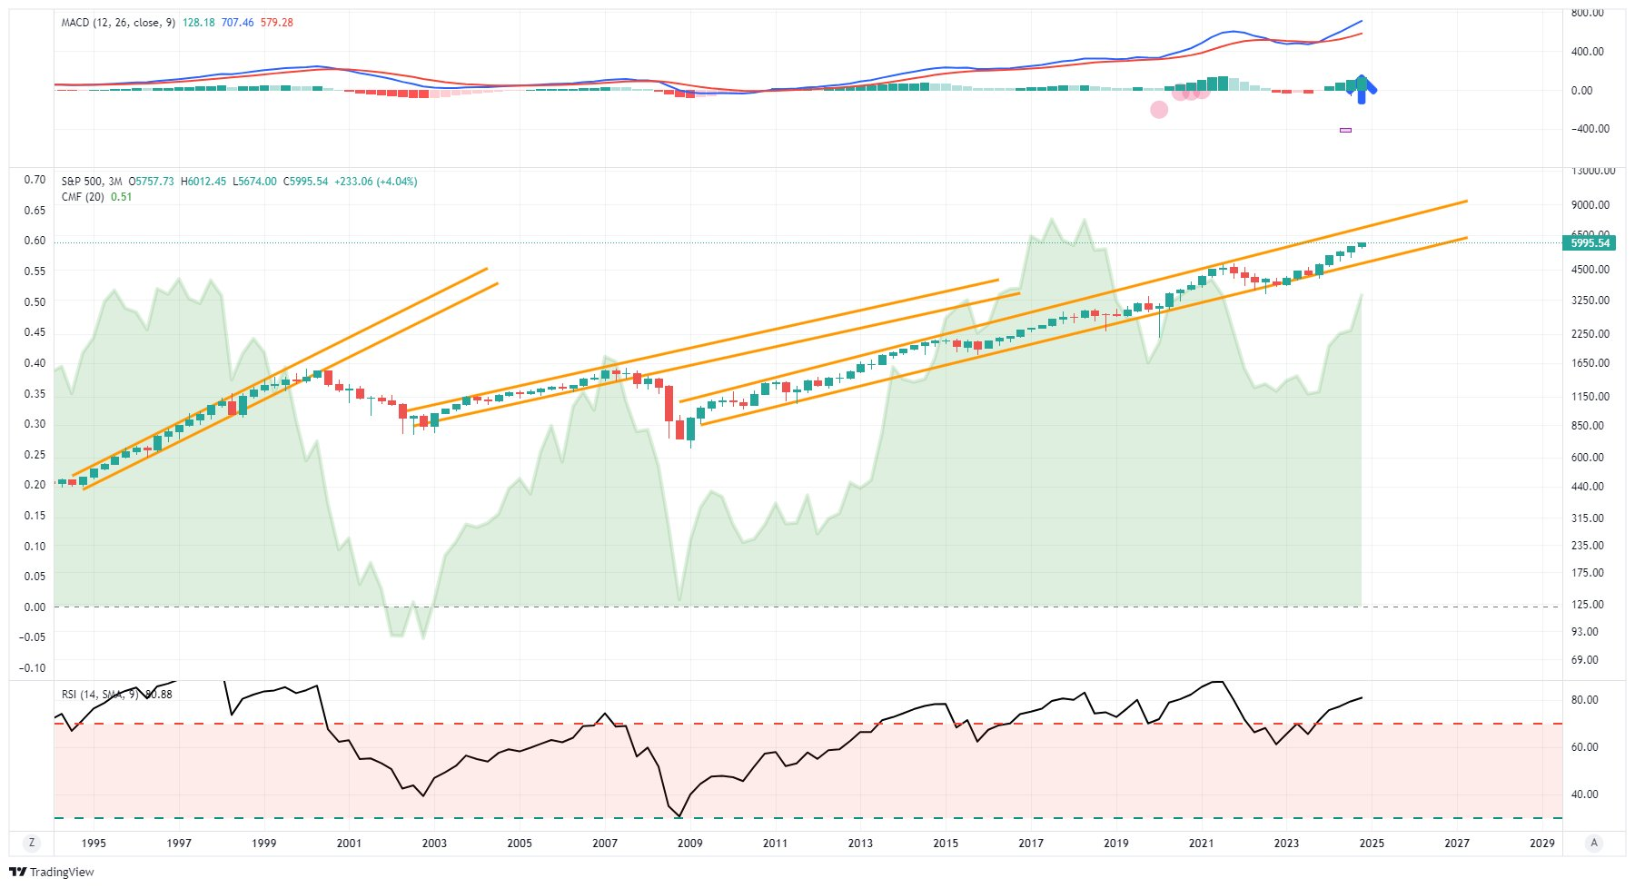Select the MACD (12, 26, close, 9) legend

tap(118, 23)
